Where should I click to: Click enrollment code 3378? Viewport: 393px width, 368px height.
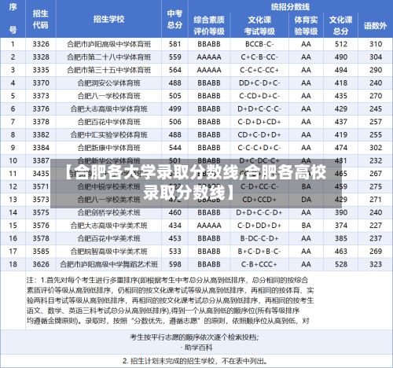[41, 122]
